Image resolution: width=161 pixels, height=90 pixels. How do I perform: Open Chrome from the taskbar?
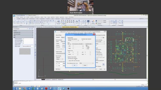24,88
